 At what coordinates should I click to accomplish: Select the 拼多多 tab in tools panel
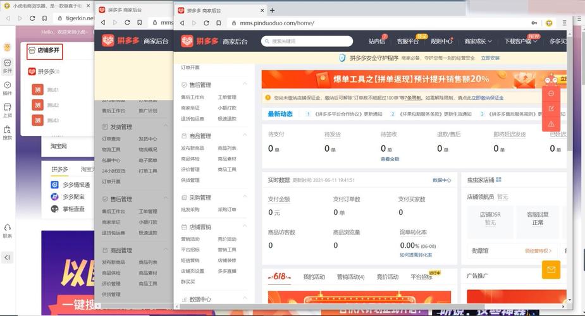point(59,169)
